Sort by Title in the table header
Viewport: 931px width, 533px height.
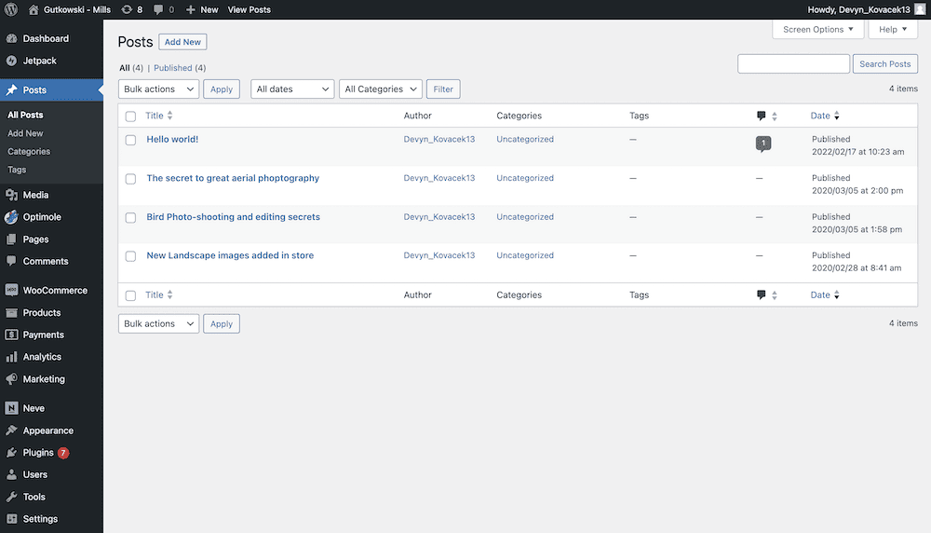[159, 116]
